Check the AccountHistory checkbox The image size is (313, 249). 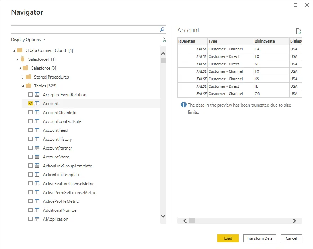point(31,139)
